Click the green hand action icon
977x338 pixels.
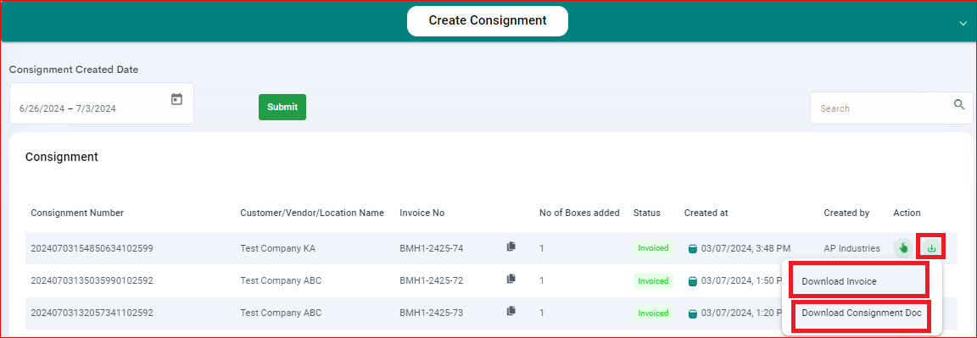[903, 247]
